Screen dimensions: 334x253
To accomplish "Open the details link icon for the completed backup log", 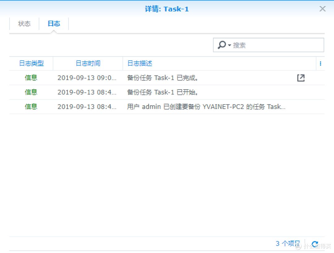I will tap(301, 78).
